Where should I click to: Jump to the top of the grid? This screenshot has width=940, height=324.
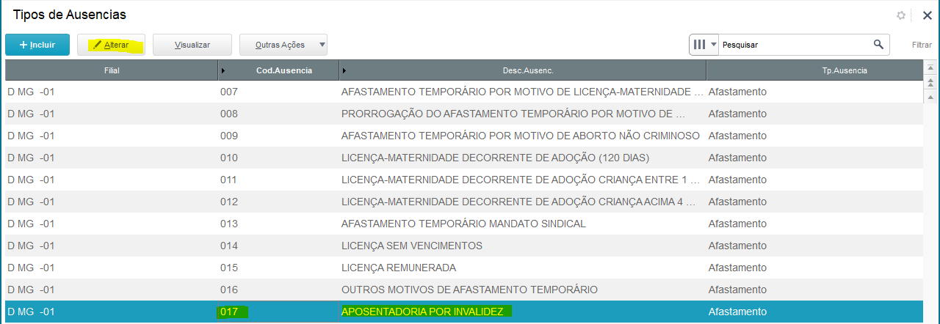pos(930,67)
